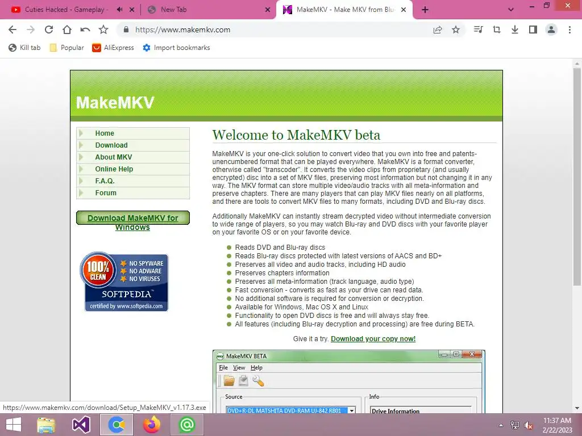Click Import bookmarks shortcut
This screenshot has width=582, height=436.
point(176,48)
